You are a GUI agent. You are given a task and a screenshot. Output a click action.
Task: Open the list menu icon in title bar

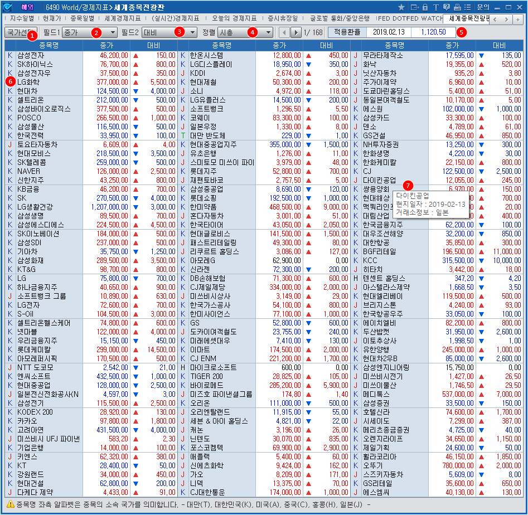click(467, 7)
